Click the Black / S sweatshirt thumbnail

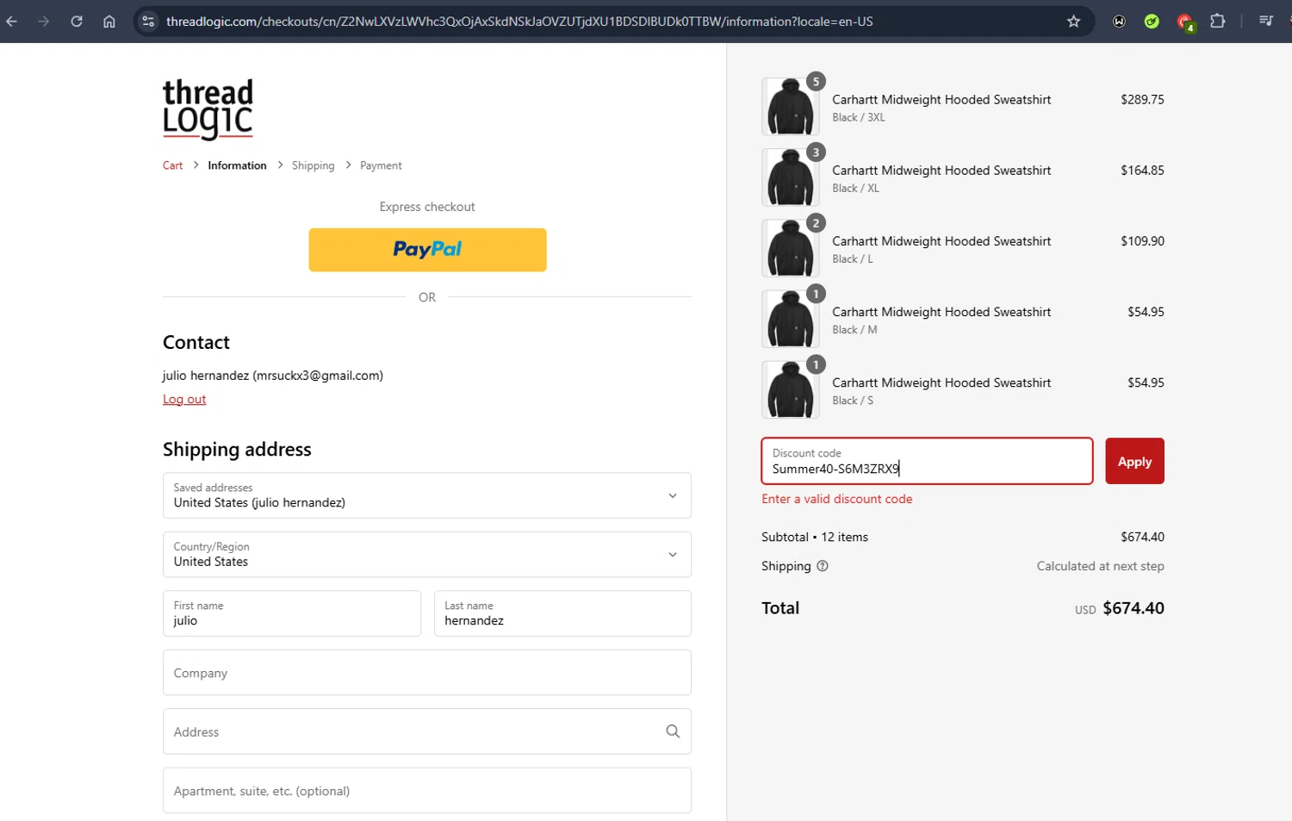click(x=790, y=389)
